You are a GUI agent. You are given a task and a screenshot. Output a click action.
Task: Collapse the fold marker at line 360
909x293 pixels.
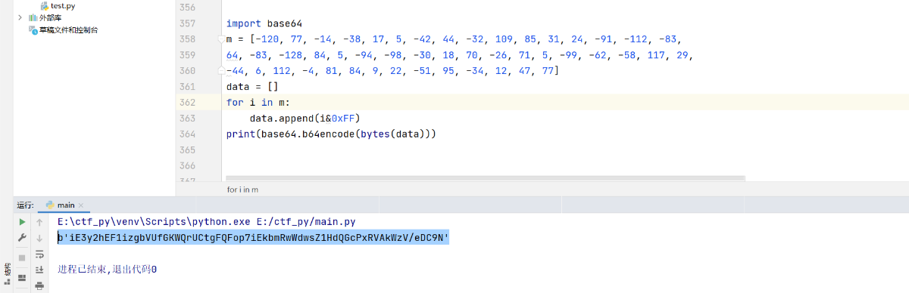tap(221, 70)
